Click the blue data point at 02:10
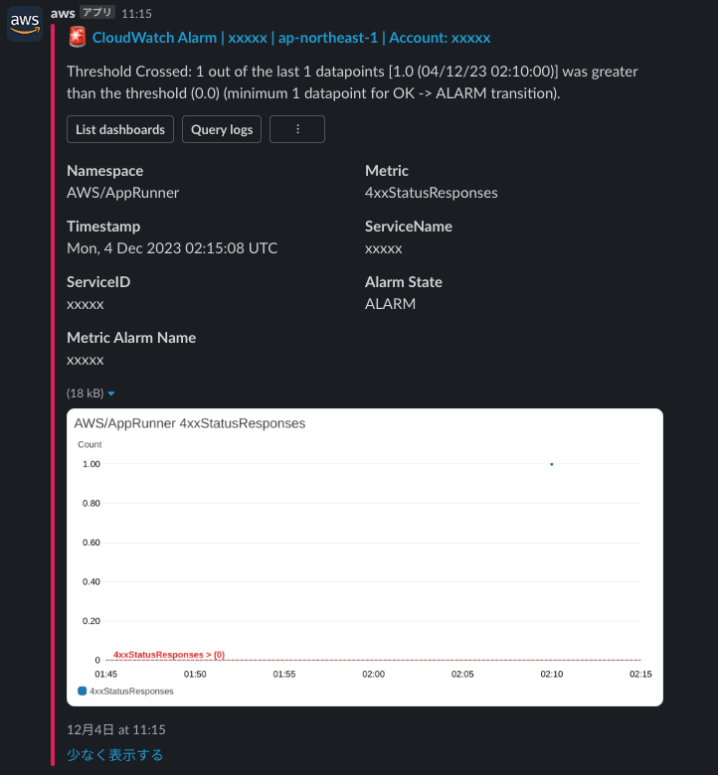 pyautogui.click(x=551, y=464)
